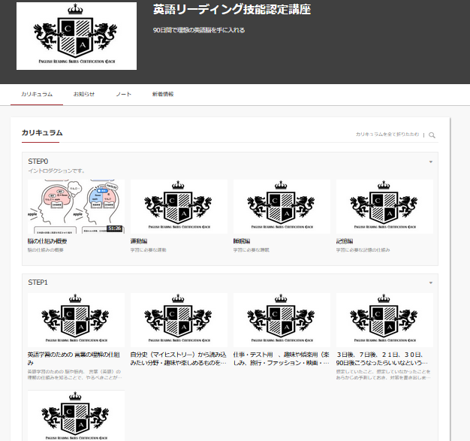Open the 自分史（マイヒストリー） lesson thumbnail

point(179,319)
